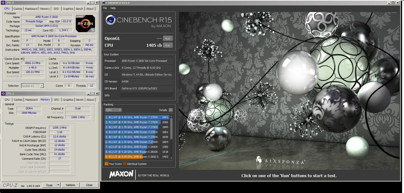Select ranking entry with score 2086
The image size is (404, 193).
137,122
